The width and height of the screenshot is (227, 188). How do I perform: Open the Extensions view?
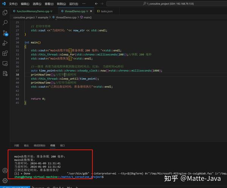tap(5, 53)
